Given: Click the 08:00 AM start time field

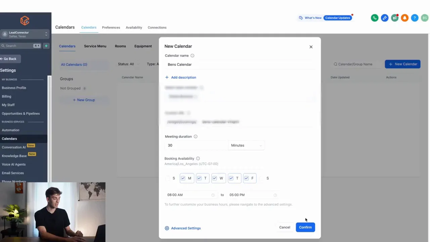Looking at the screenshot, I should tap(190, 195).
